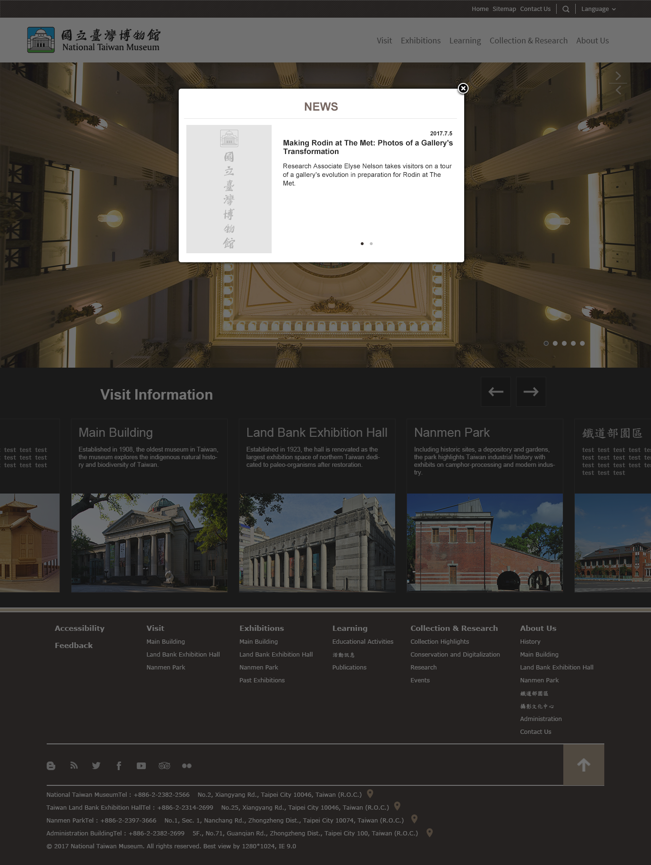Open the Main Building card photo
This screenshot has height=865, width=651.
(149, 543)
